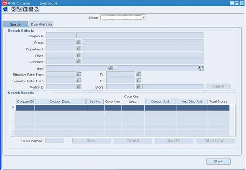Click the Save button
The height and width of the screenshot is (170, 246).
[91, 141]
